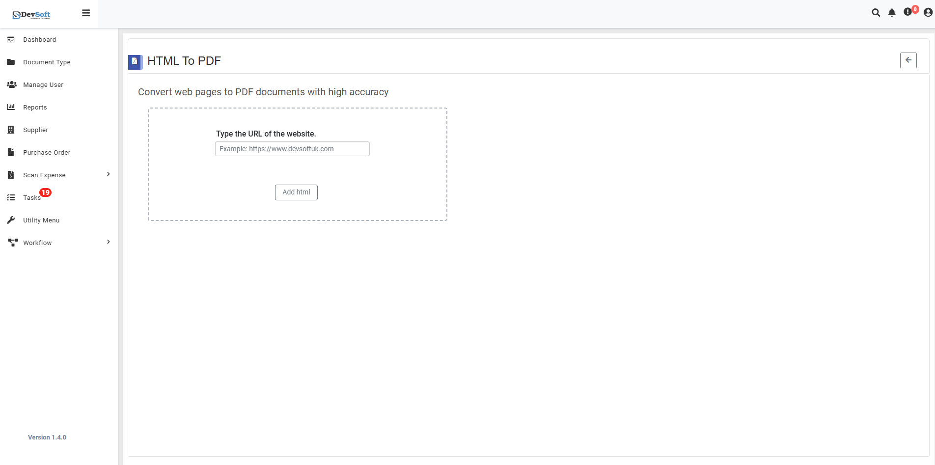Open notifications via the bell icon
Screen dimensions: 935x465
coord(892,12)
